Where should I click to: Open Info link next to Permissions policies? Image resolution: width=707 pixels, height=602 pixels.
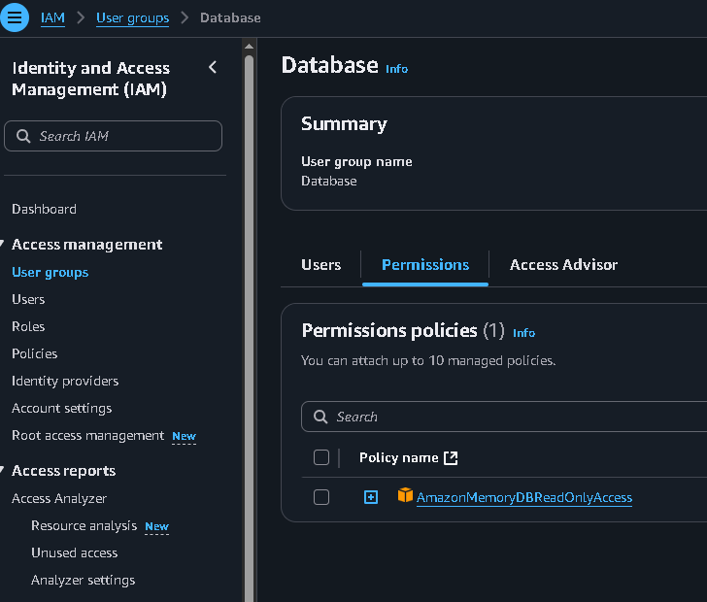click(x=524, y=333)
